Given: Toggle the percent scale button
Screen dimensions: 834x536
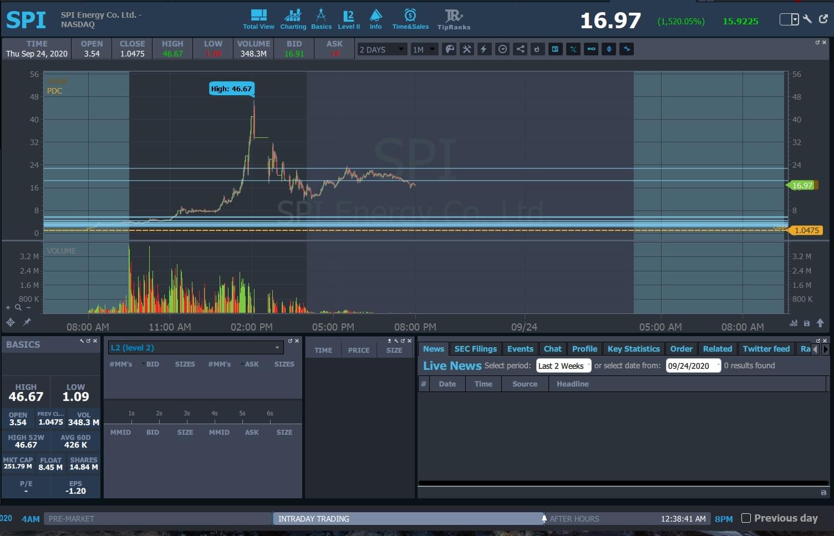Looking at the screenshot, I should point(573,49).
